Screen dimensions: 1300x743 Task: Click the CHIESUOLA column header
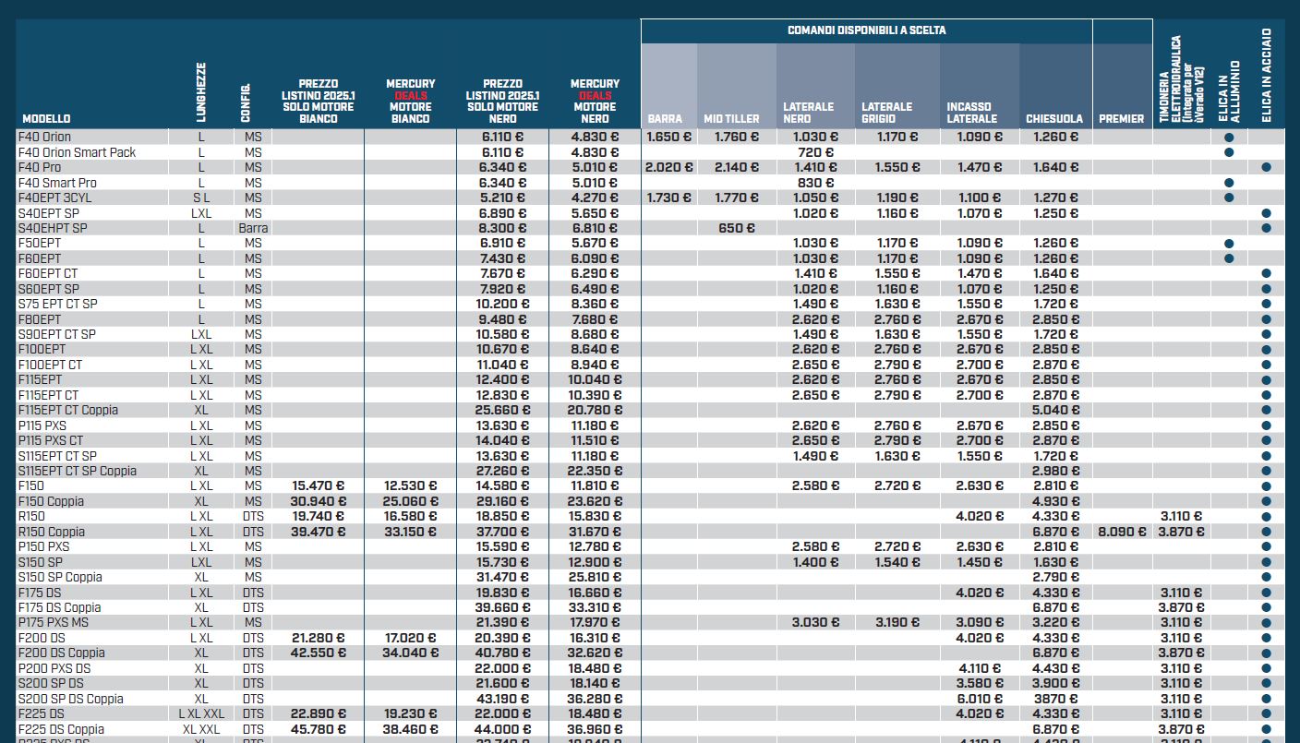click(1054, 118)
